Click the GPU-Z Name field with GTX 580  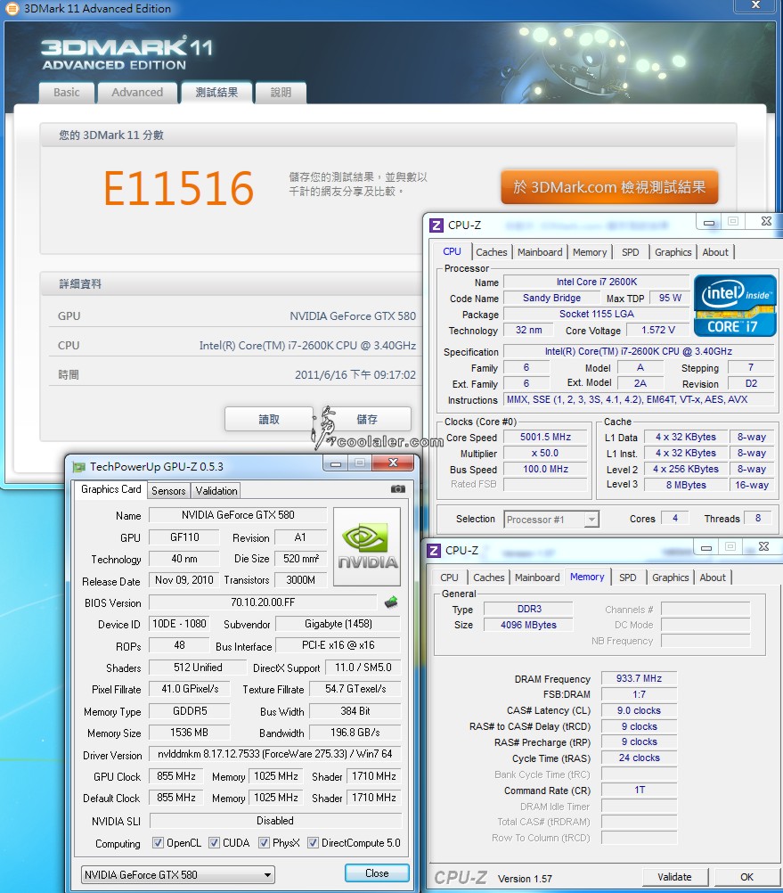pyautogui.click(x=238, y=515)
